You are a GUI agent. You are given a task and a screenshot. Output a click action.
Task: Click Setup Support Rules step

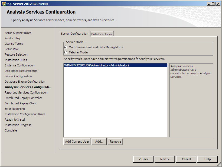tap(18, 33)
